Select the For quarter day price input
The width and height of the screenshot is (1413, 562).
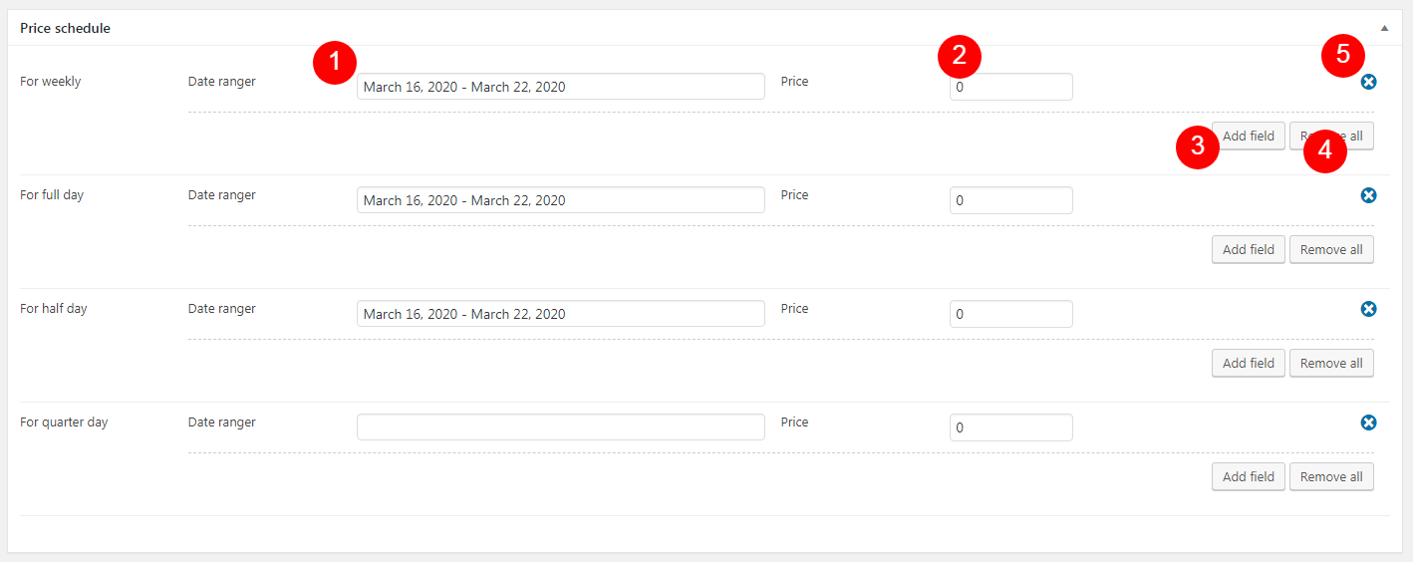[x=1010, y=427]
